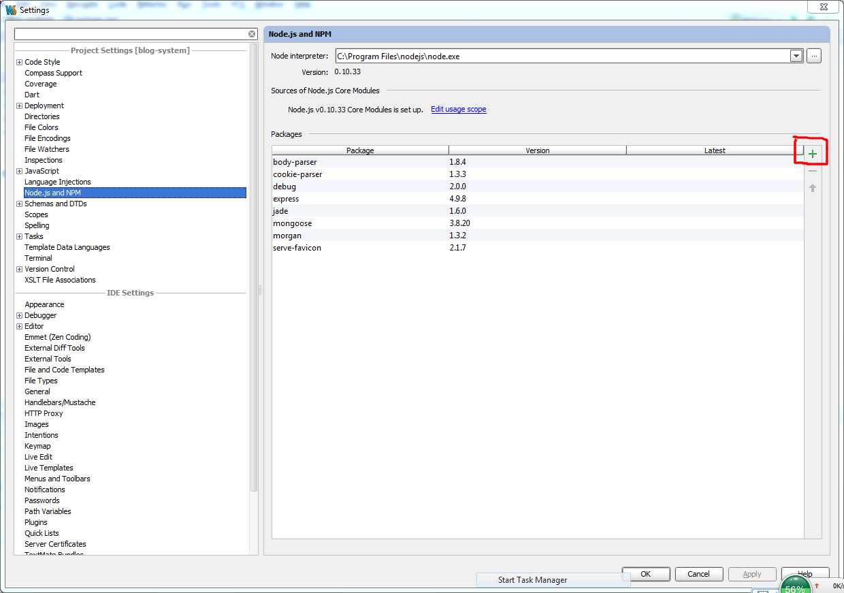
Task: Click OK to confirm settings
Action: (x=646, y=574)
